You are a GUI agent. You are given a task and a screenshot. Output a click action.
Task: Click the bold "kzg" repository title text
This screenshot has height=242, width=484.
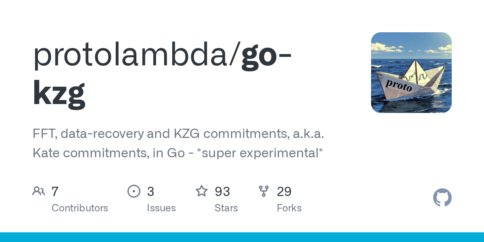[59, 93]
